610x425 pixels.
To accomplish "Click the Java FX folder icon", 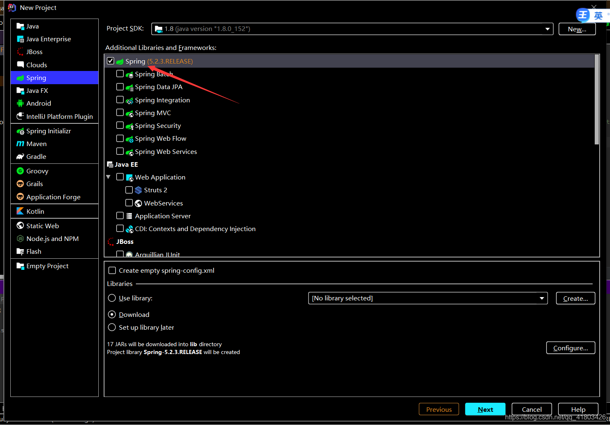I will coord(20,91).
